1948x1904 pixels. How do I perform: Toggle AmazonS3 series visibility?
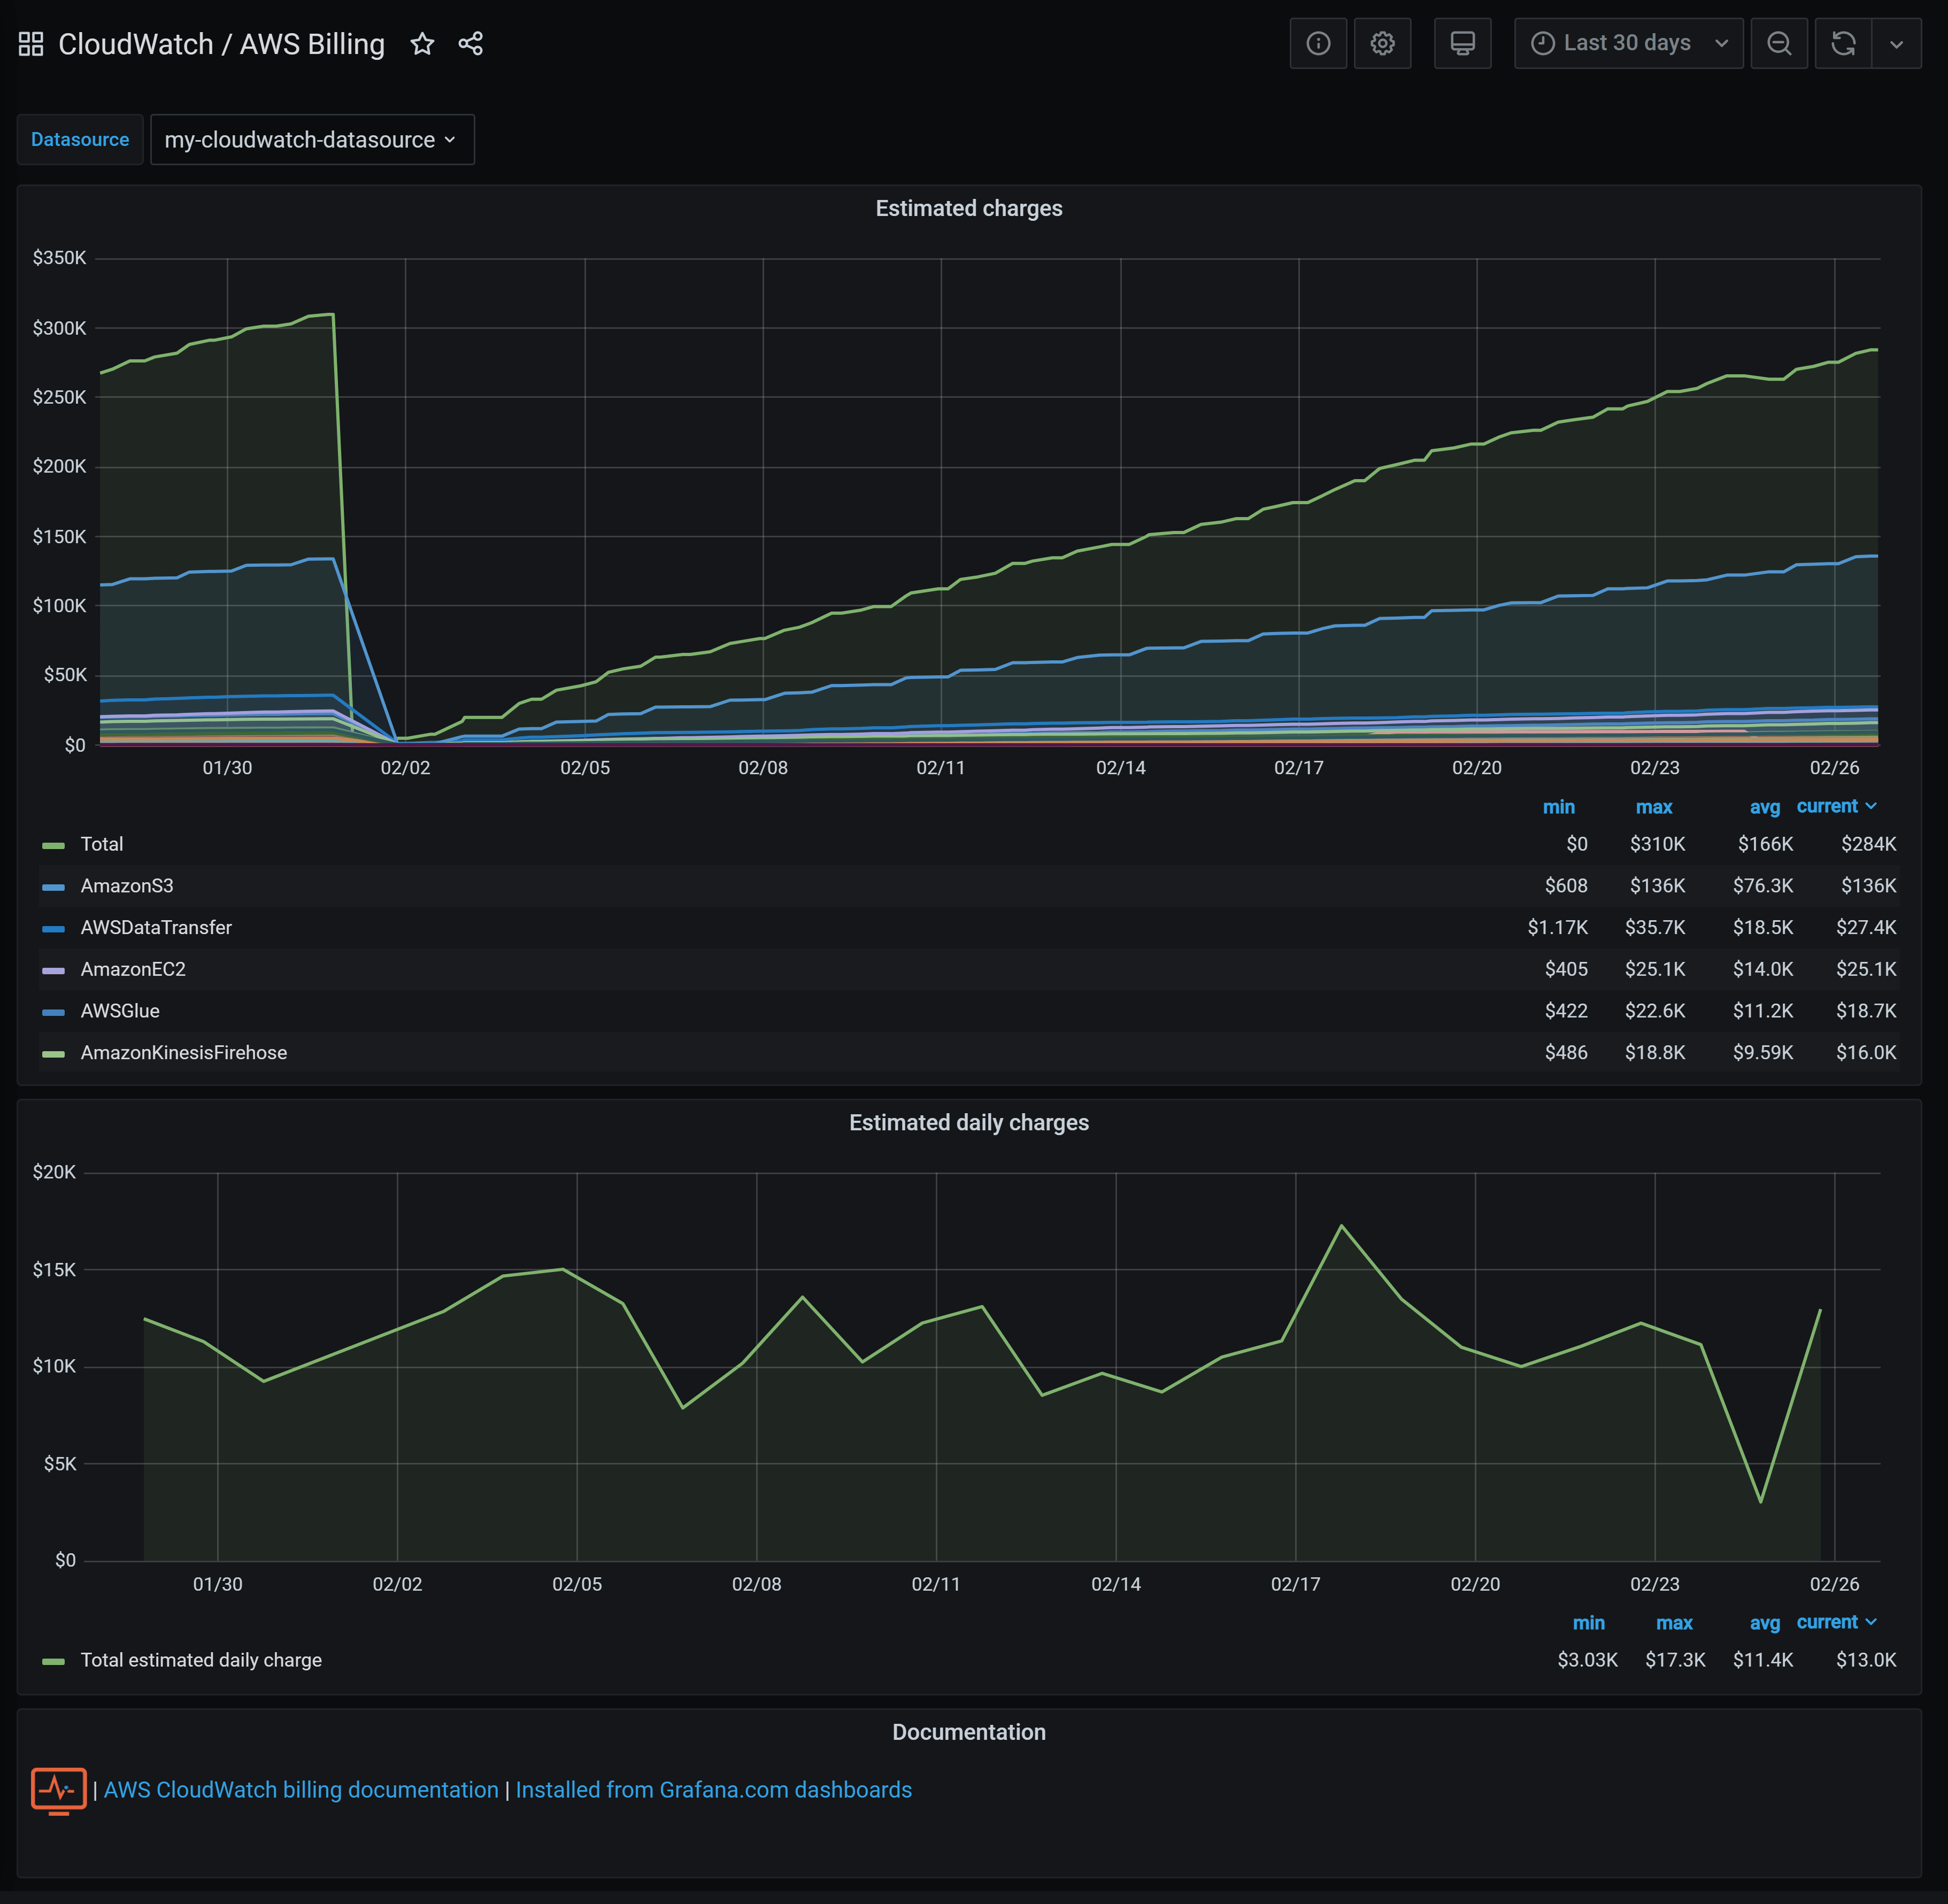pos(127,886)
